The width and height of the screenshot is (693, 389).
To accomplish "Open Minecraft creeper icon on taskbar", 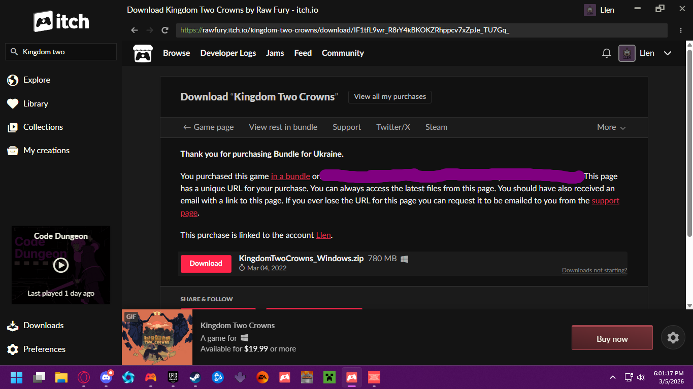I will tap(329, 377).
